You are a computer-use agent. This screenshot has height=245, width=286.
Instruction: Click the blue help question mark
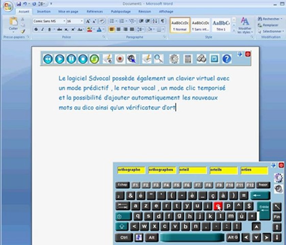(x=227, y=59)
